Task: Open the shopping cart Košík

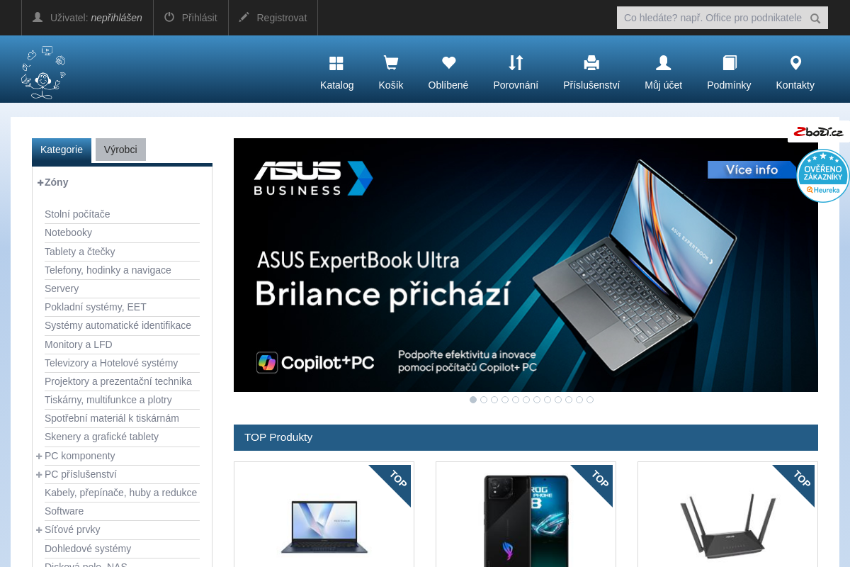Action: tap(390, 64)
